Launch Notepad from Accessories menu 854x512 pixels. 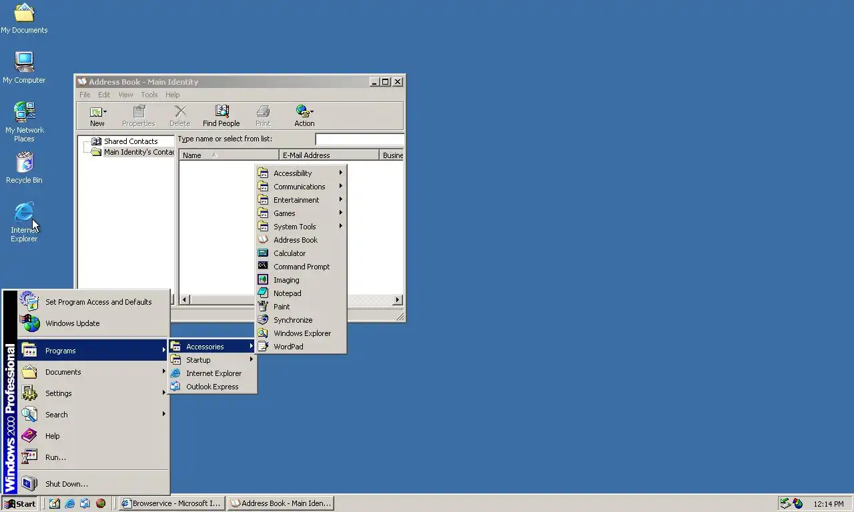(x=300, y=293)
